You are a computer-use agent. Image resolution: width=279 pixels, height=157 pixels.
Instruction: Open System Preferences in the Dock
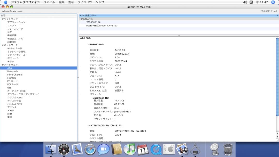tap(169, 149)
